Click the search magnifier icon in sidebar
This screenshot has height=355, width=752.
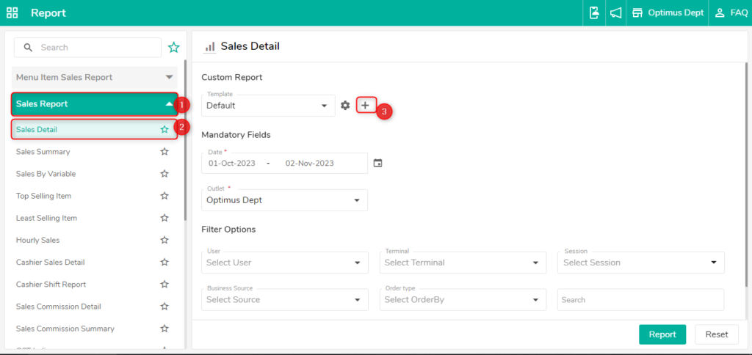pos(29,48)
